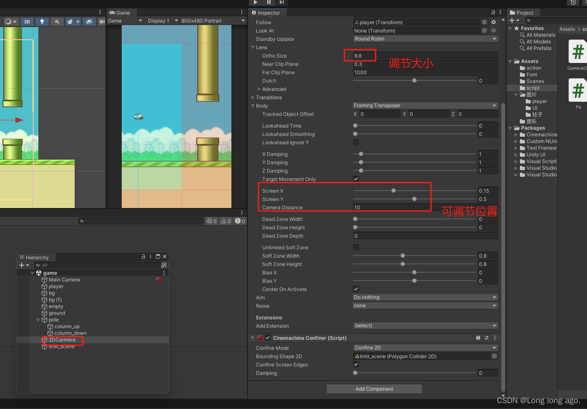This screenshot has width=587, height=409.
Task: Select the script folder in Assets
Action: click(532, 88)
